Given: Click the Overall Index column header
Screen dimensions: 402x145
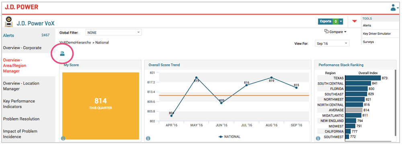Looking at the screenshot, I should [368, 73].
